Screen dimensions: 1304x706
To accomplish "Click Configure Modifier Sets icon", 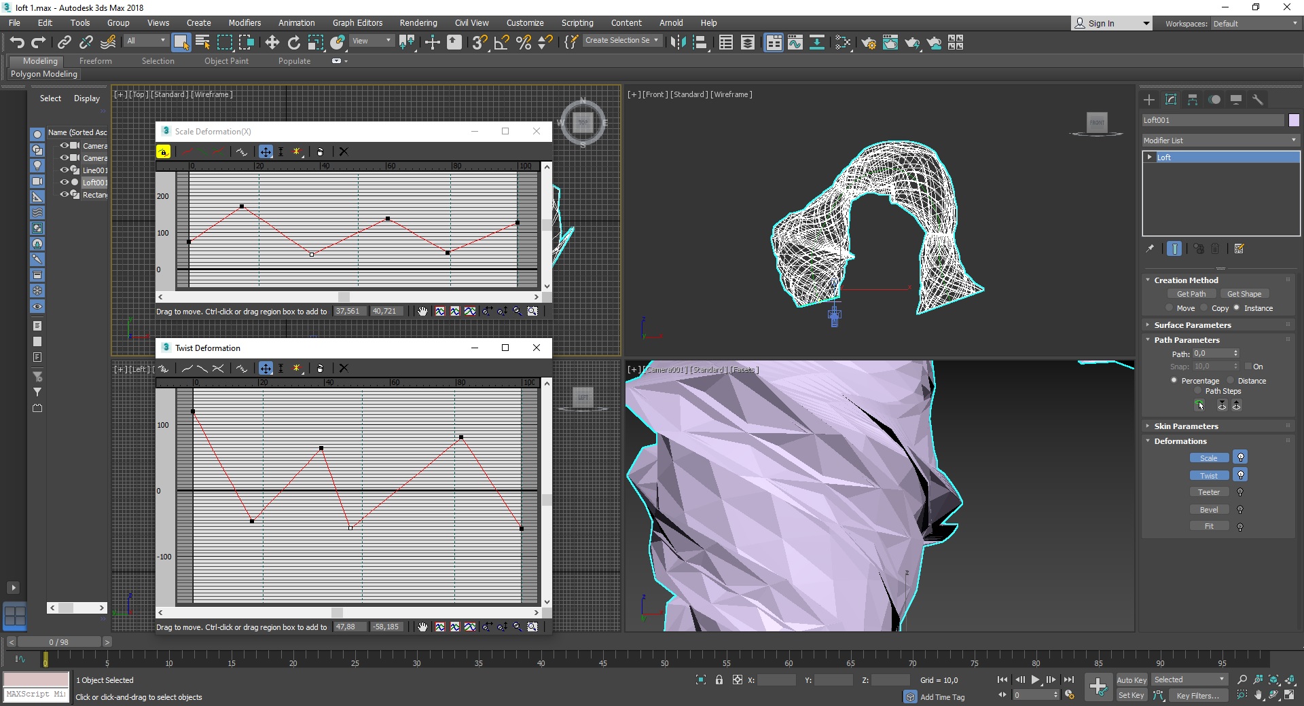I will [1239, 248].
